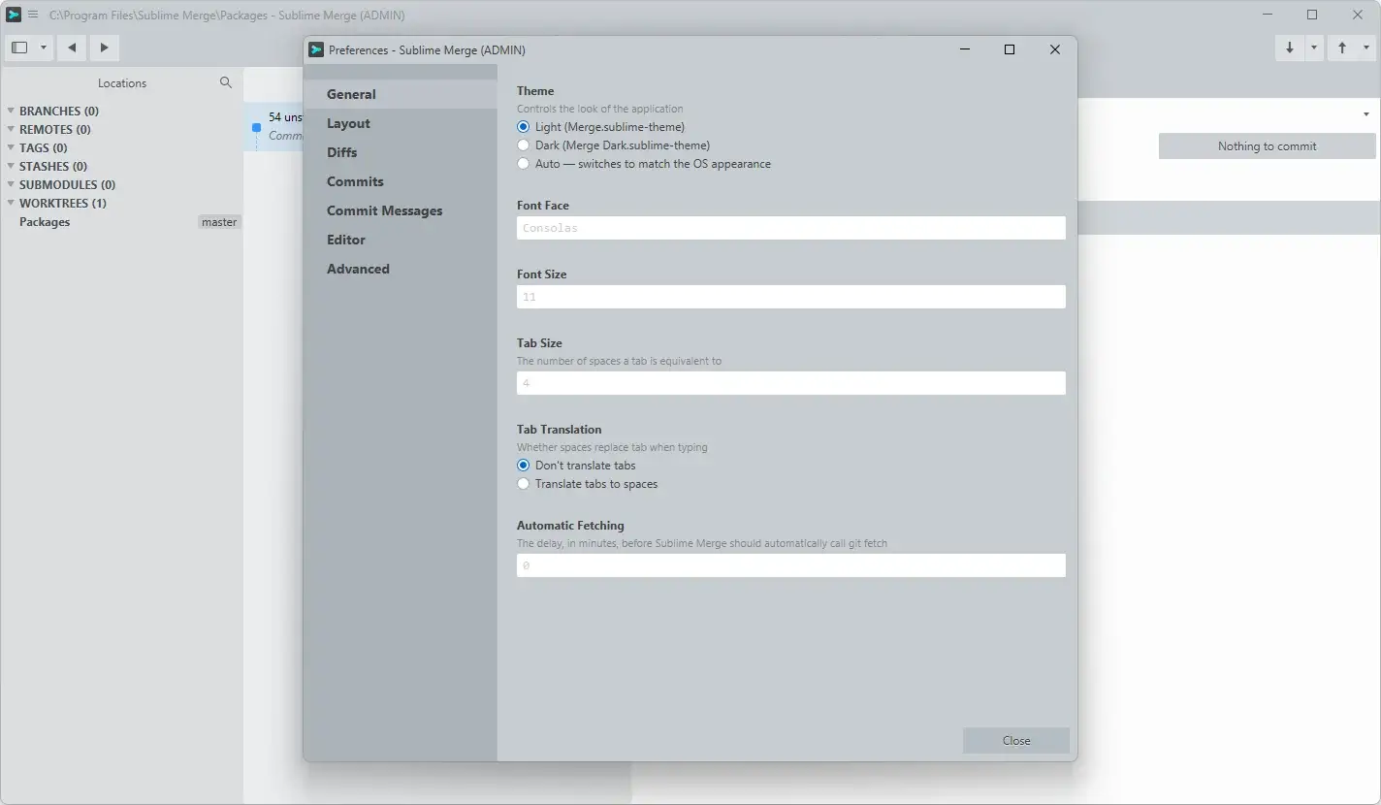Image resolution: width=1381 pixels, height=805 pixels.
Task: Open the sidebar layout dropdown arrow
Action: (44, 48)
